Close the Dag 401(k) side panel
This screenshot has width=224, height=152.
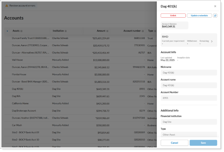[215, 6]
